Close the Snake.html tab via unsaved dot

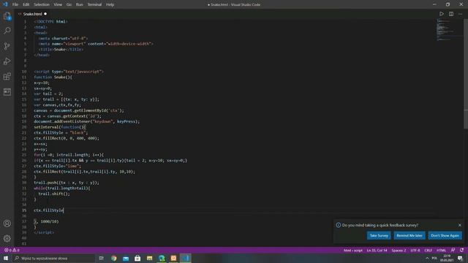(x=45, y=14)
